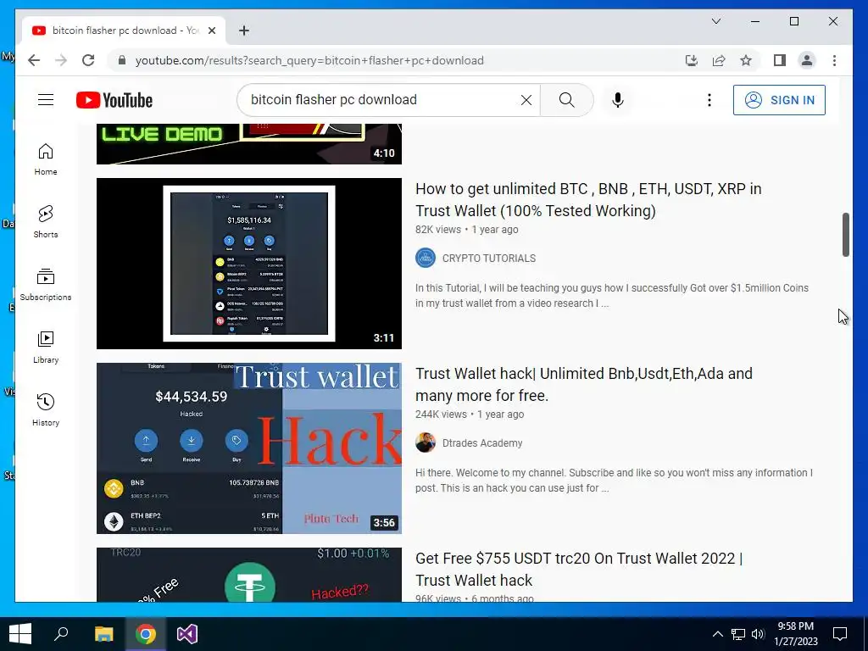
Task: Open the YouTube hamburger guide menu
Action: tap(46, 100)
